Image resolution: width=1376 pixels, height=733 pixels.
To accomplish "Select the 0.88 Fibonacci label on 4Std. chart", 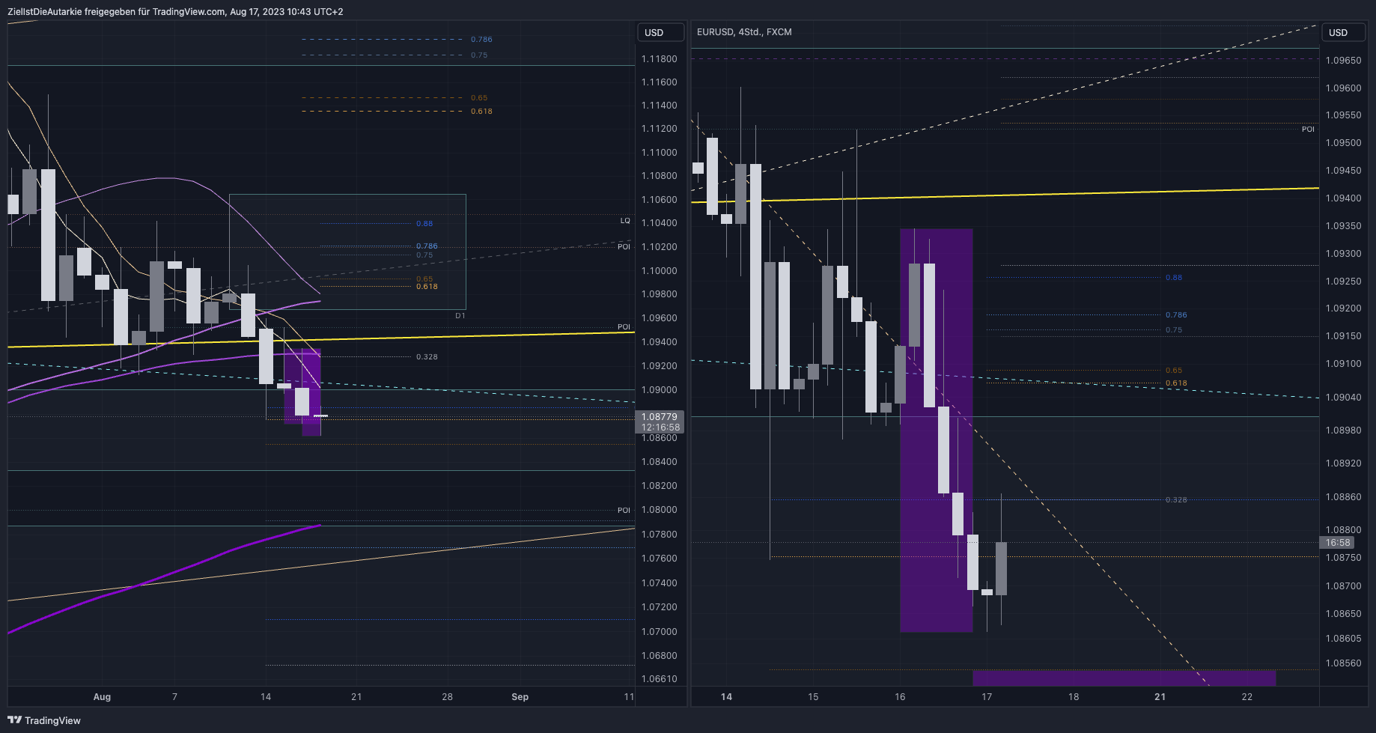I will [1174, 278].
